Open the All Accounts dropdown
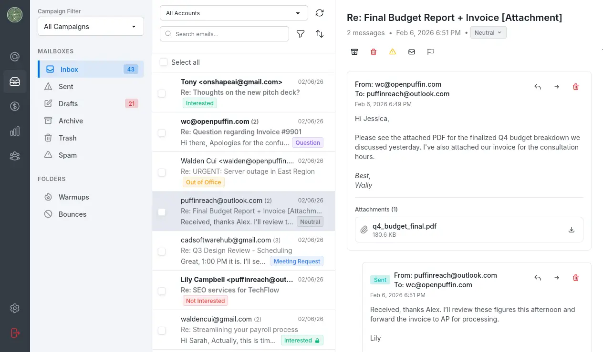Viewport: 603px width, 352px height. click(x=233, y=13)
